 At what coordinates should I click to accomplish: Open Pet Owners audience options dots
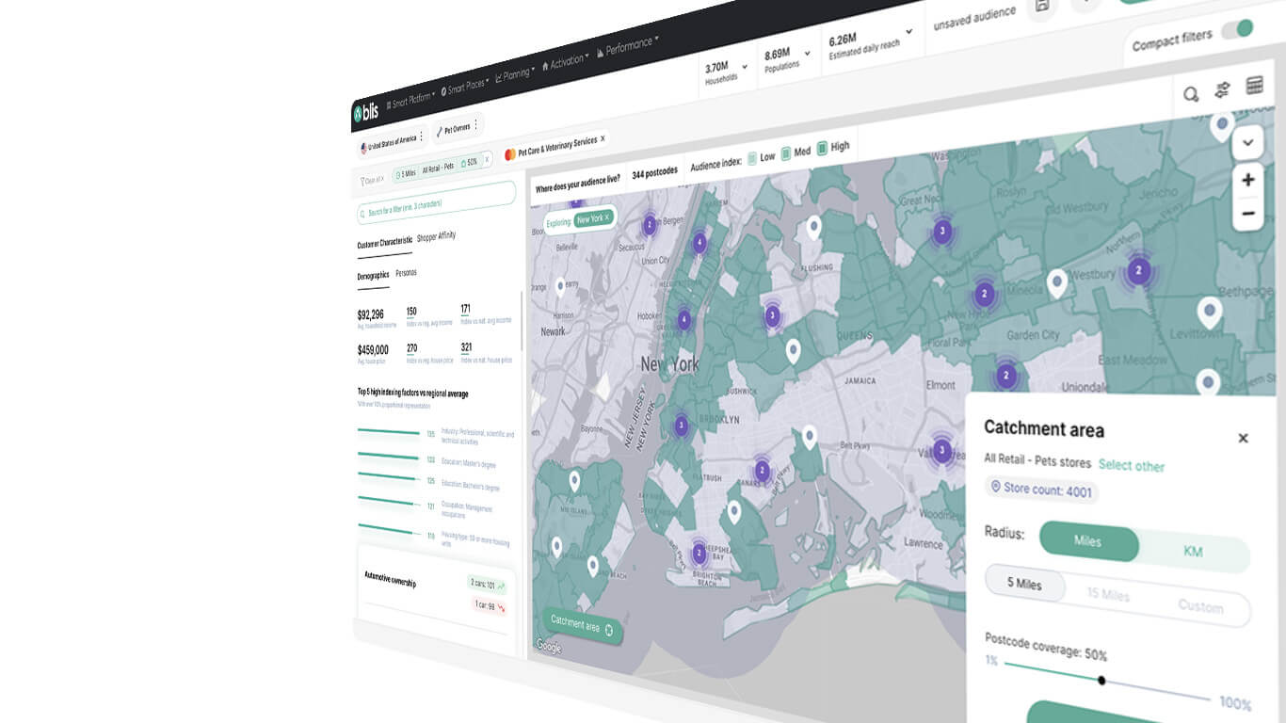click(475, 124)
